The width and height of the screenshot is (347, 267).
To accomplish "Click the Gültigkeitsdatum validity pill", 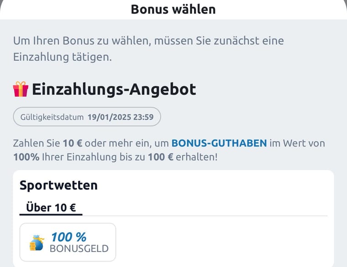I will coord(87,117).
